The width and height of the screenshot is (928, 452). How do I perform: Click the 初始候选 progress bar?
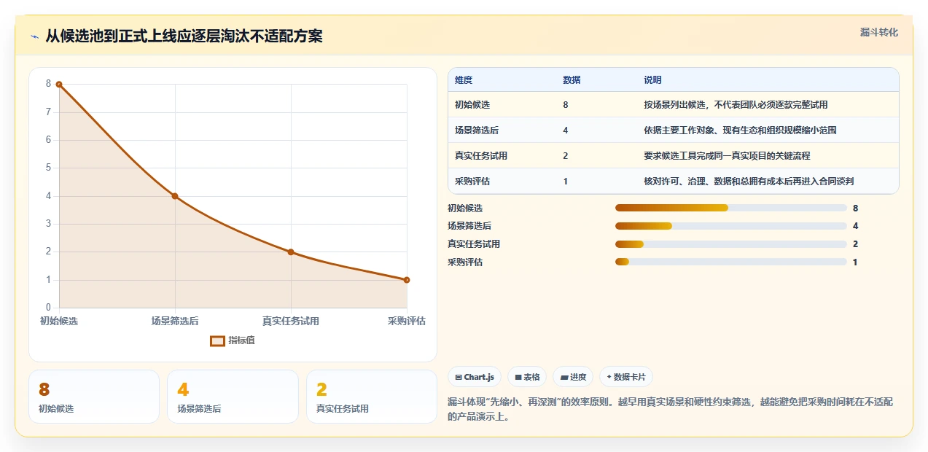coord(731,209)
